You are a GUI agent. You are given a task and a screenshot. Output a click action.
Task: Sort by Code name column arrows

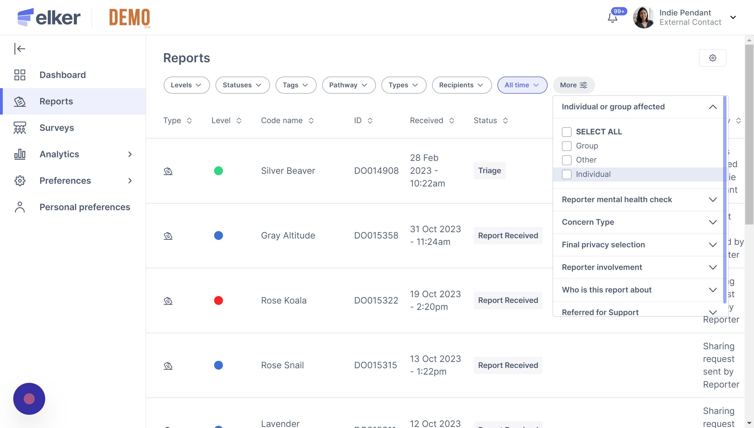point(311,121)
